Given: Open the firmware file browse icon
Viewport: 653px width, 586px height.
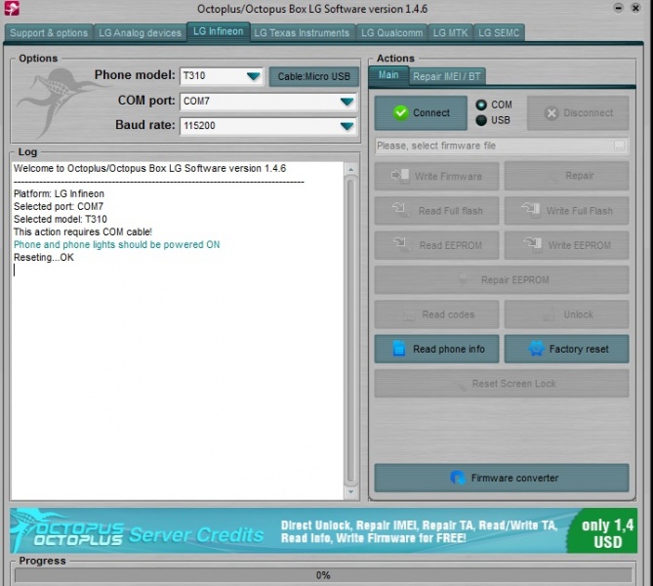Looking at the screenshot, I should coord(619,146).
